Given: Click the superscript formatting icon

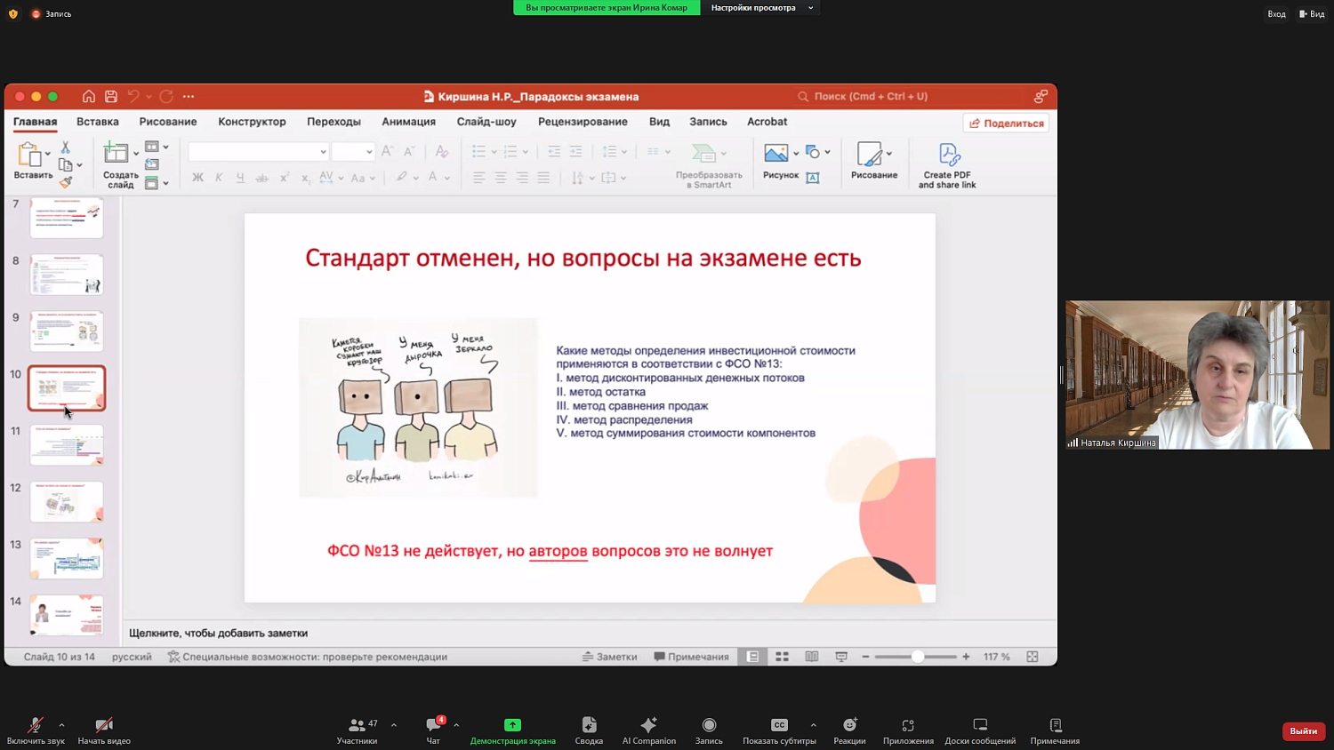Looking at the screenshot, I should pos(284,177).
